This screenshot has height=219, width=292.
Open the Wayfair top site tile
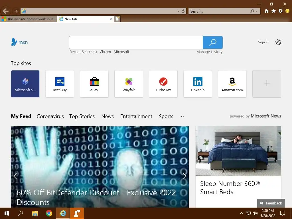pyautogui.click(x=129, y=84)
